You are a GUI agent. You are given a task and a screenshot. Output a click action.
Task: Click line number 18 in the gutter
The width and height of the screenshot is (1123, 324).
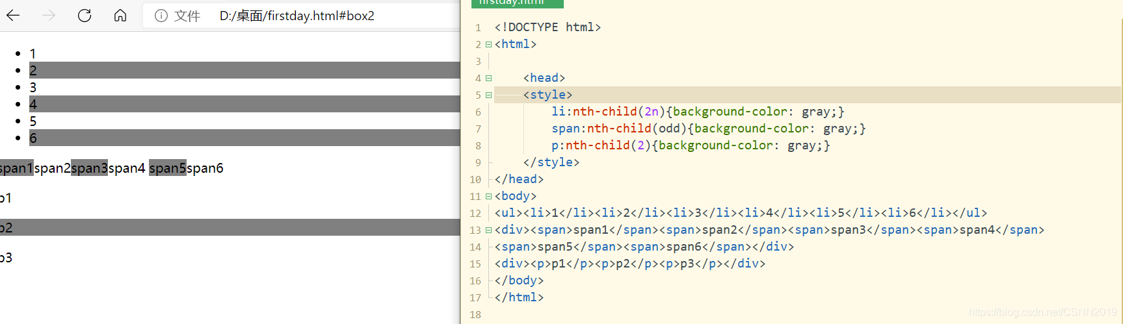click(475, 314)
